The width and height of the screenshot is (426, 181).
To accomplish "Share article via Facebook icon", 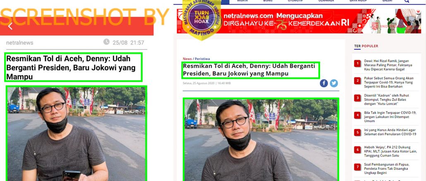I will click(x=323, y=83).
